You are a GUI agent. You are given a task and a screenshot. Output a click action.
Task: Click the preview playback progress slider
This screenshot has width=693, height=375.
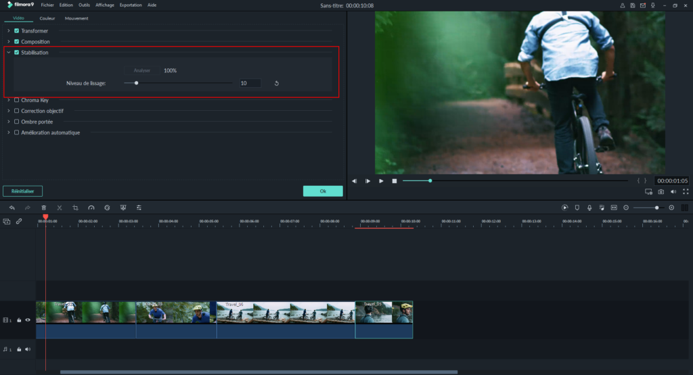pyautogui.click(x=515, y=181)
